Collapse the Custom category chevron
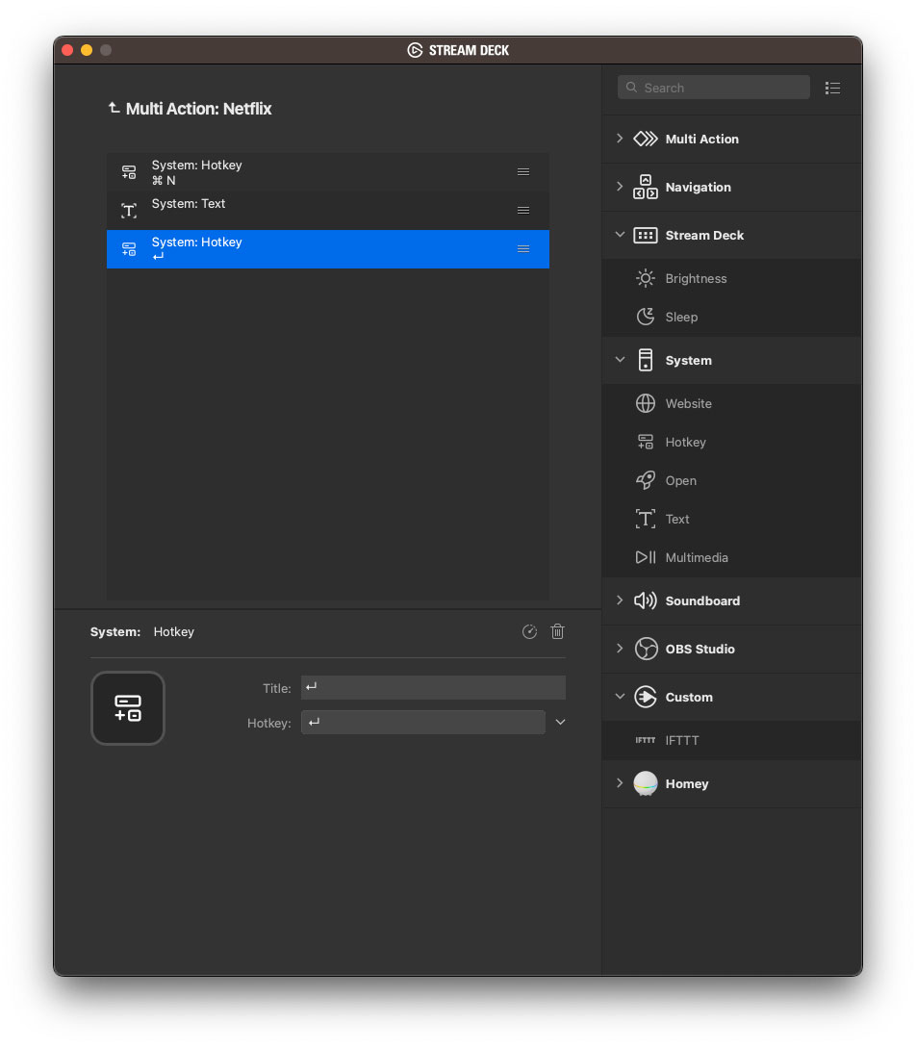This screenshot has height=1047, width=916. [620, 696]
